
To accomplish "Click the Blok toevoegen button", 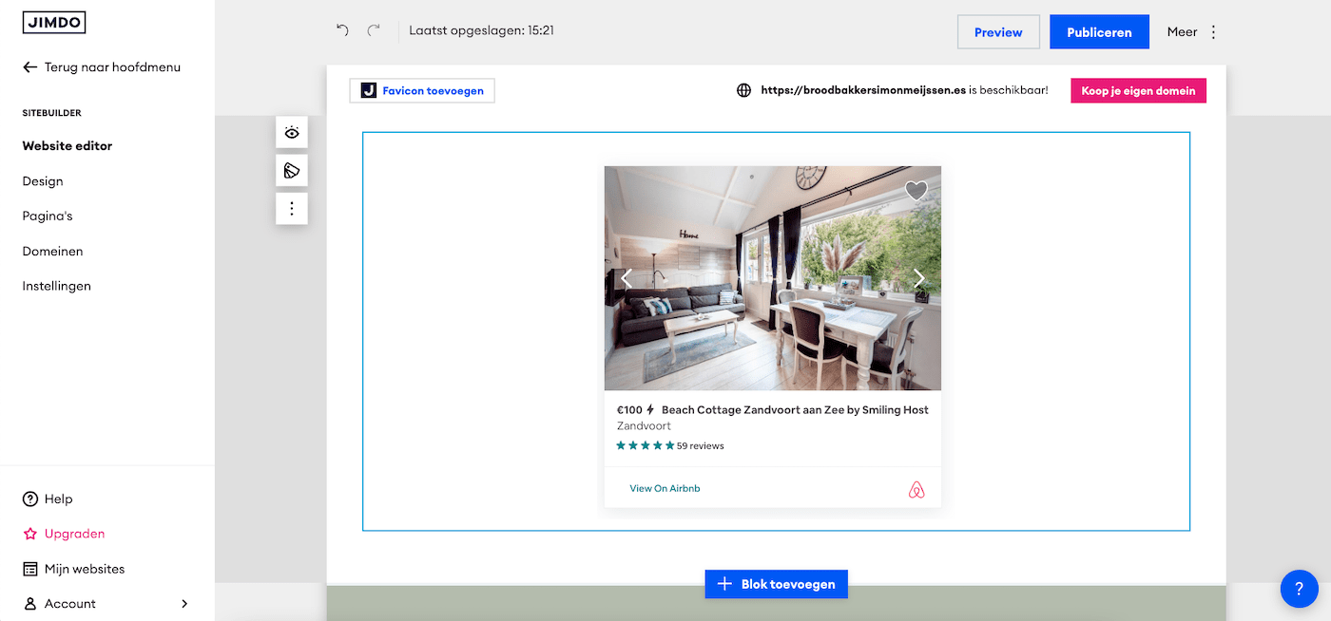I will tap(776, 584).
